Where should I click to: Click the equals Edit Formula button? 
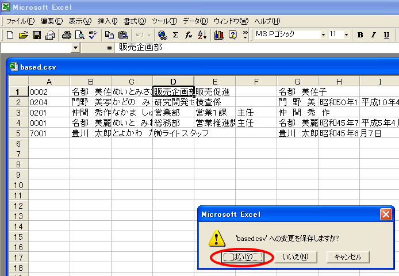[x=109, y=48]
